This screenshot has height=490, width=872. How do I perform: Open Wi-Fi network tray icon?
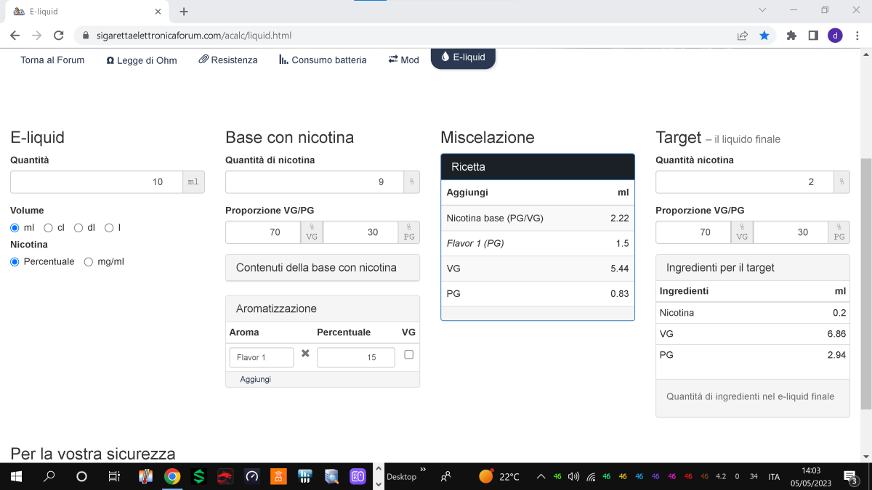coord(591,476)
